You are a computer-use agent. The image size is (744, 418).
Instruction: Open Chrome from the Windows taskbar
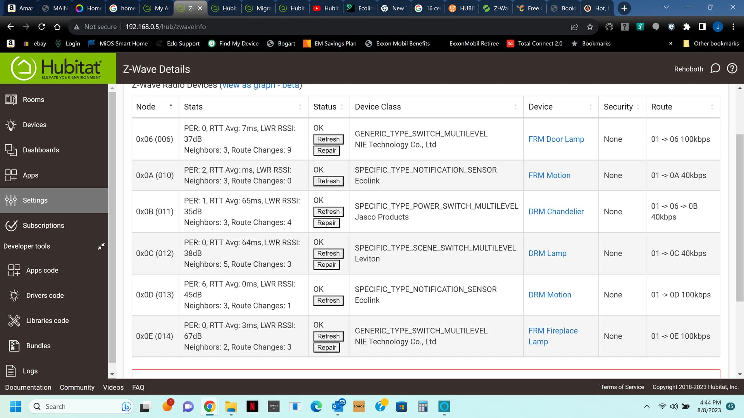point(209,406)
